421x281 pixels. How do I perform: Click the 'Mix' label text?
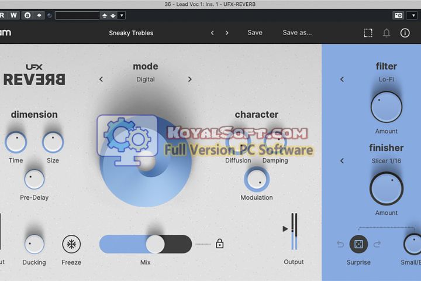(145, 262)
